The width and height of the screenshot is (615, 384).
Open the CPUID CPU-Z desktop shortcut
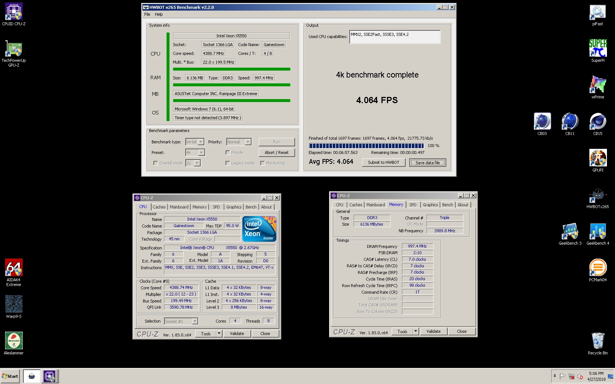click(x=14, y=14)
